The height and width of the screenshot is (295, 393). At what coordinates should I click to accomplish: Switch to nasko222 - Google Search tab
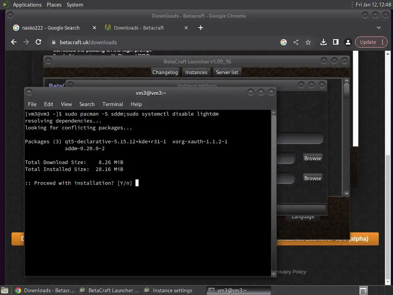click(x=51, y=28)
